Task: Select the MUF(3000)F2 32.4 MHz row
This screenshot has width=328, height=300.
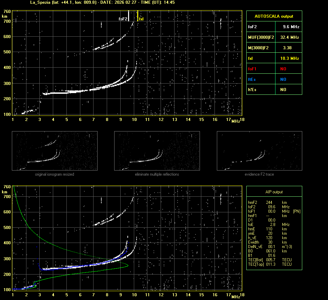Action: [x=274, y=37]
